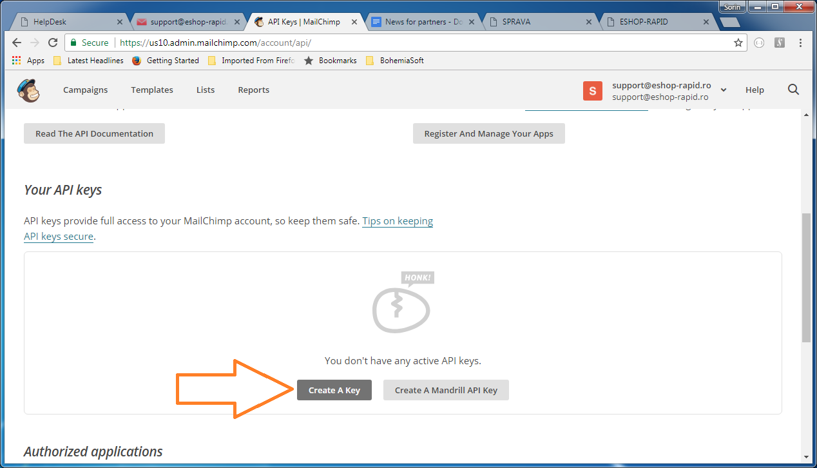Click the red S account avatar
The image size is (817, 468).
click(593, 91)
